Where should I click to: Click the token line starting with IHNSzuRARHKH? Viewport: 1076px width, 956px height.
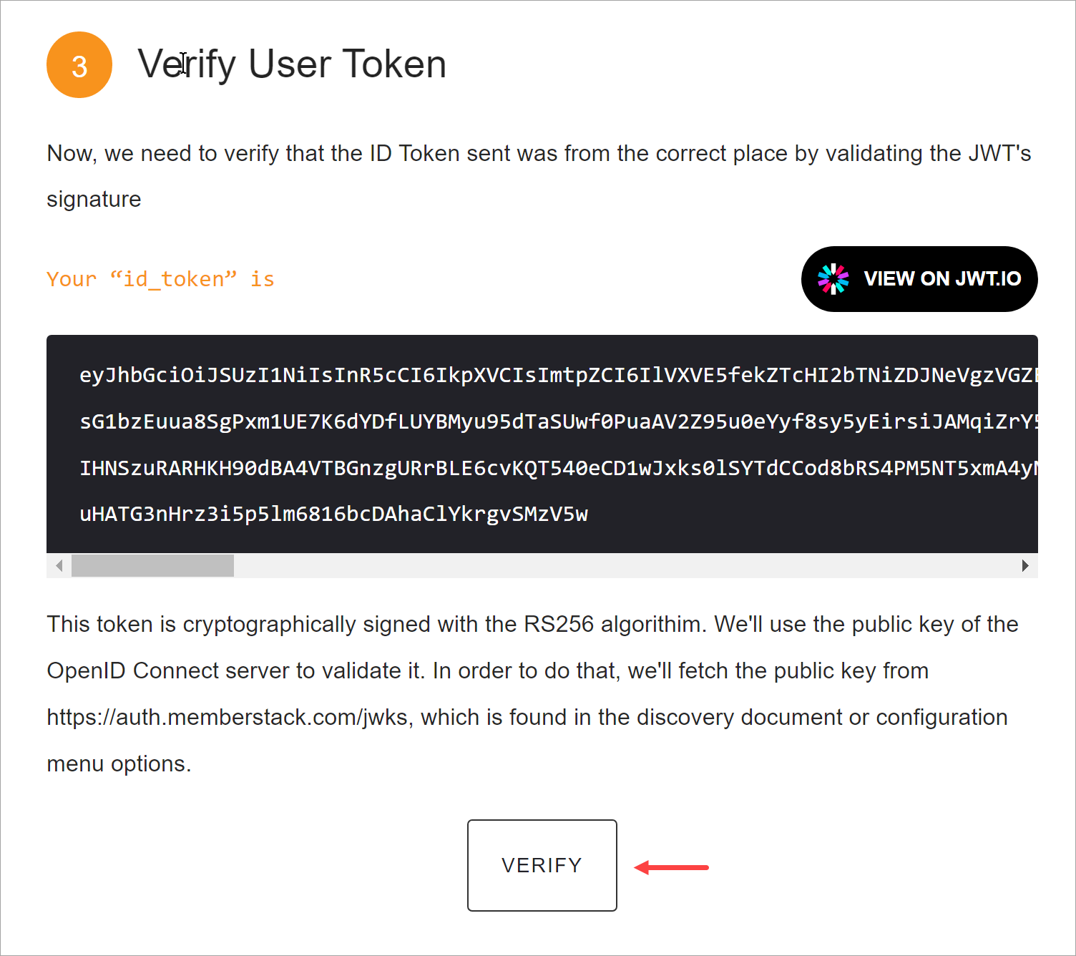[558, 468]
